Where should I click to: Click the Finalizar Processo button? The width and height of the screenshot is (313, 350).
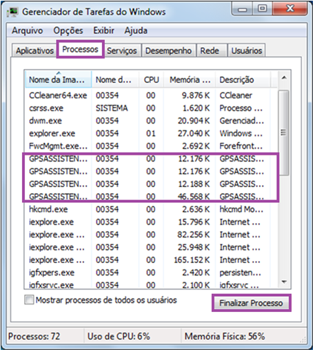tap(251, 303)
